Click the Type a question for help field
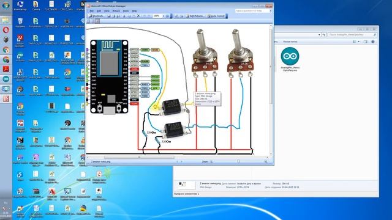The width and height of the screenshot is (392, 220). [252, 11]
